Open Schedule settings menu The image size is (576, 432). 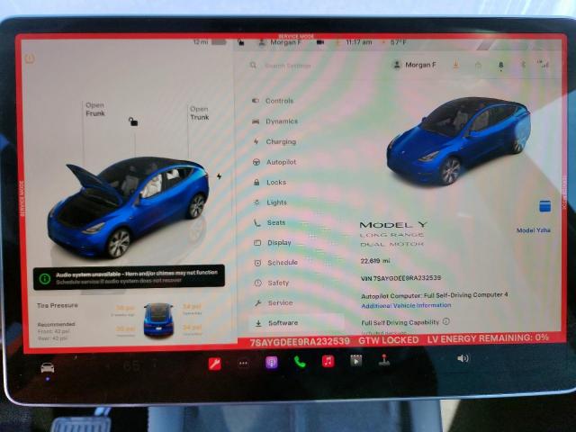275,263
